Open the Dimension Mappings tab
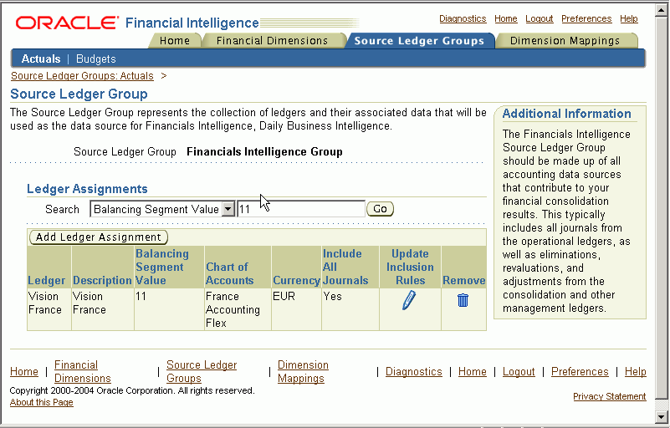This screenshot has width=670, height=428. pyautogui.click(x=565, y=41)
